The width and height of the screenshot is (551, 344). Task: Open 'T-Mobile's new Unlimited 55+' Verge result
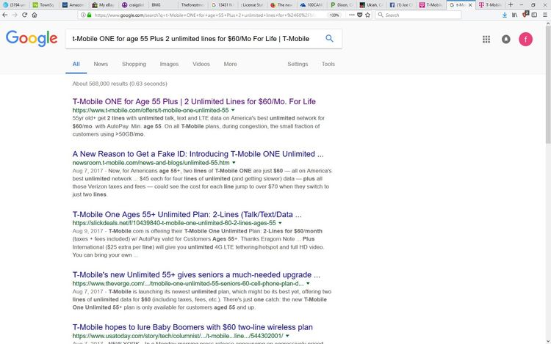196,274
